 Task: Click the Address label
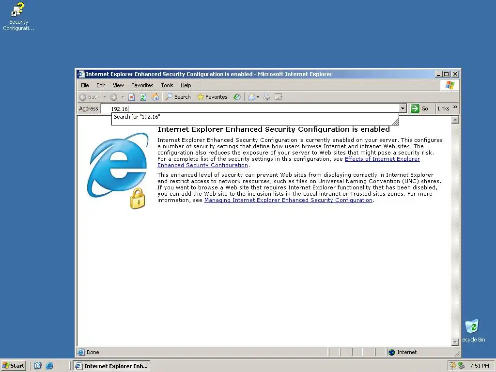pyautogui.click(x=89, y=108)
